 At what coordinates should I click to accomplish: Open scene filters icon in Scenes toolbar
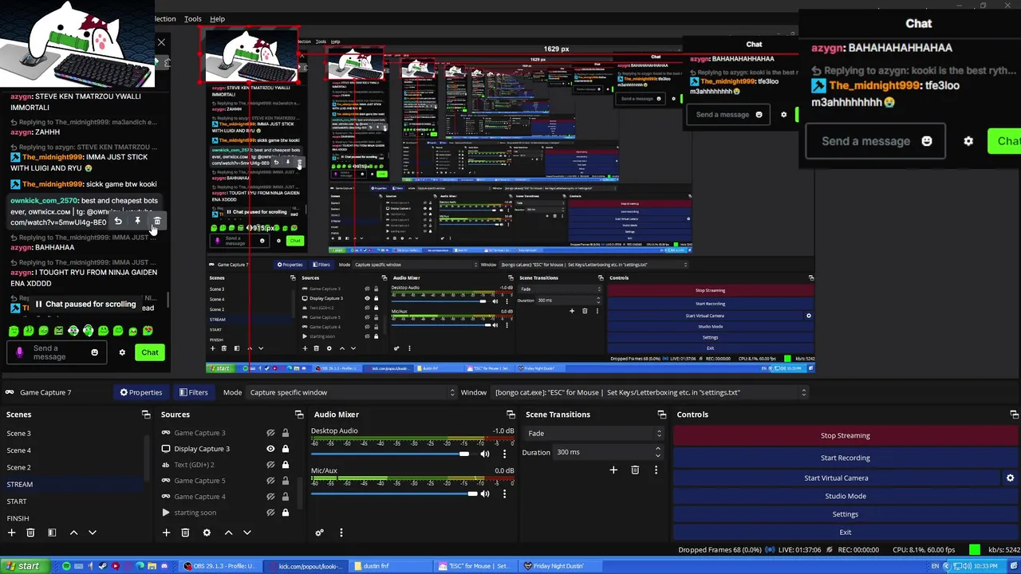tap(52, 533)
